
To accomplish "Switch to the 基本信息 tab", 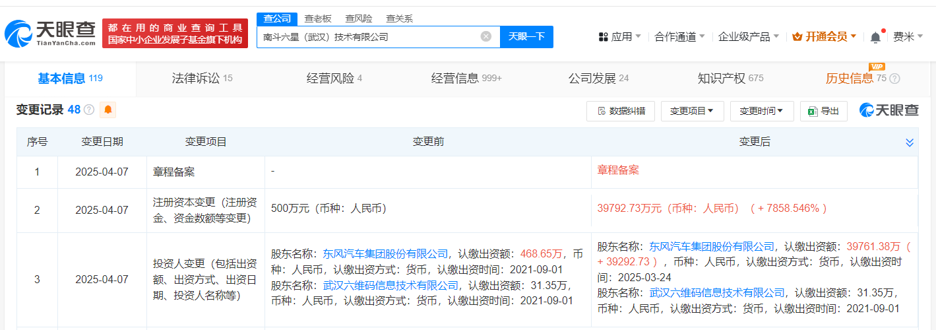I will tap(70, 79).
